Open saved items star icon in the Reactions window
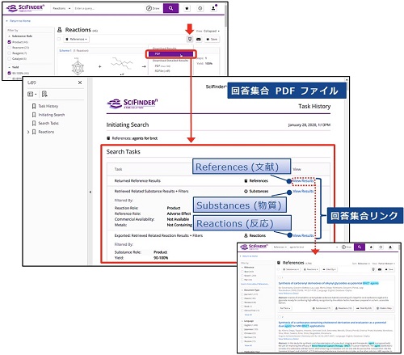The width and height of the screenshot is (404, 355). point(187,8)
